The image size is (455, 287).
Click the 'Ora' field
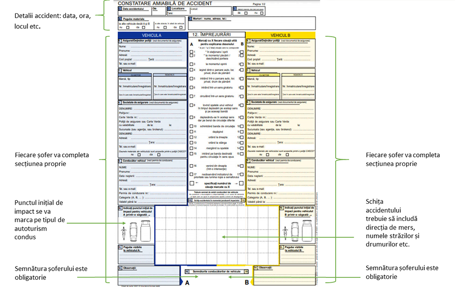159,11
